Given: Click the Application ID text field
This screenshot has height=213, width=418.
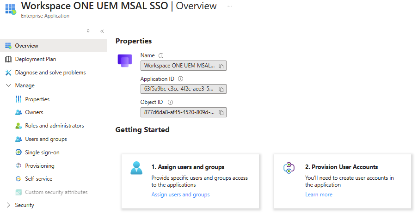Looking at the screenshot, I should [184, 89].
